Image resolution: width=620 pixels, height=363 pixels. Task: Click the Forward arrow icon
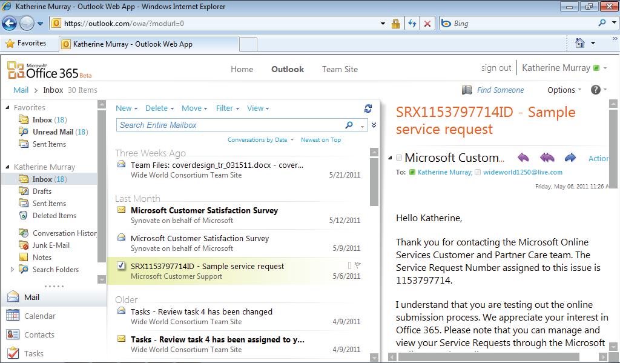(x=570, y=158)
